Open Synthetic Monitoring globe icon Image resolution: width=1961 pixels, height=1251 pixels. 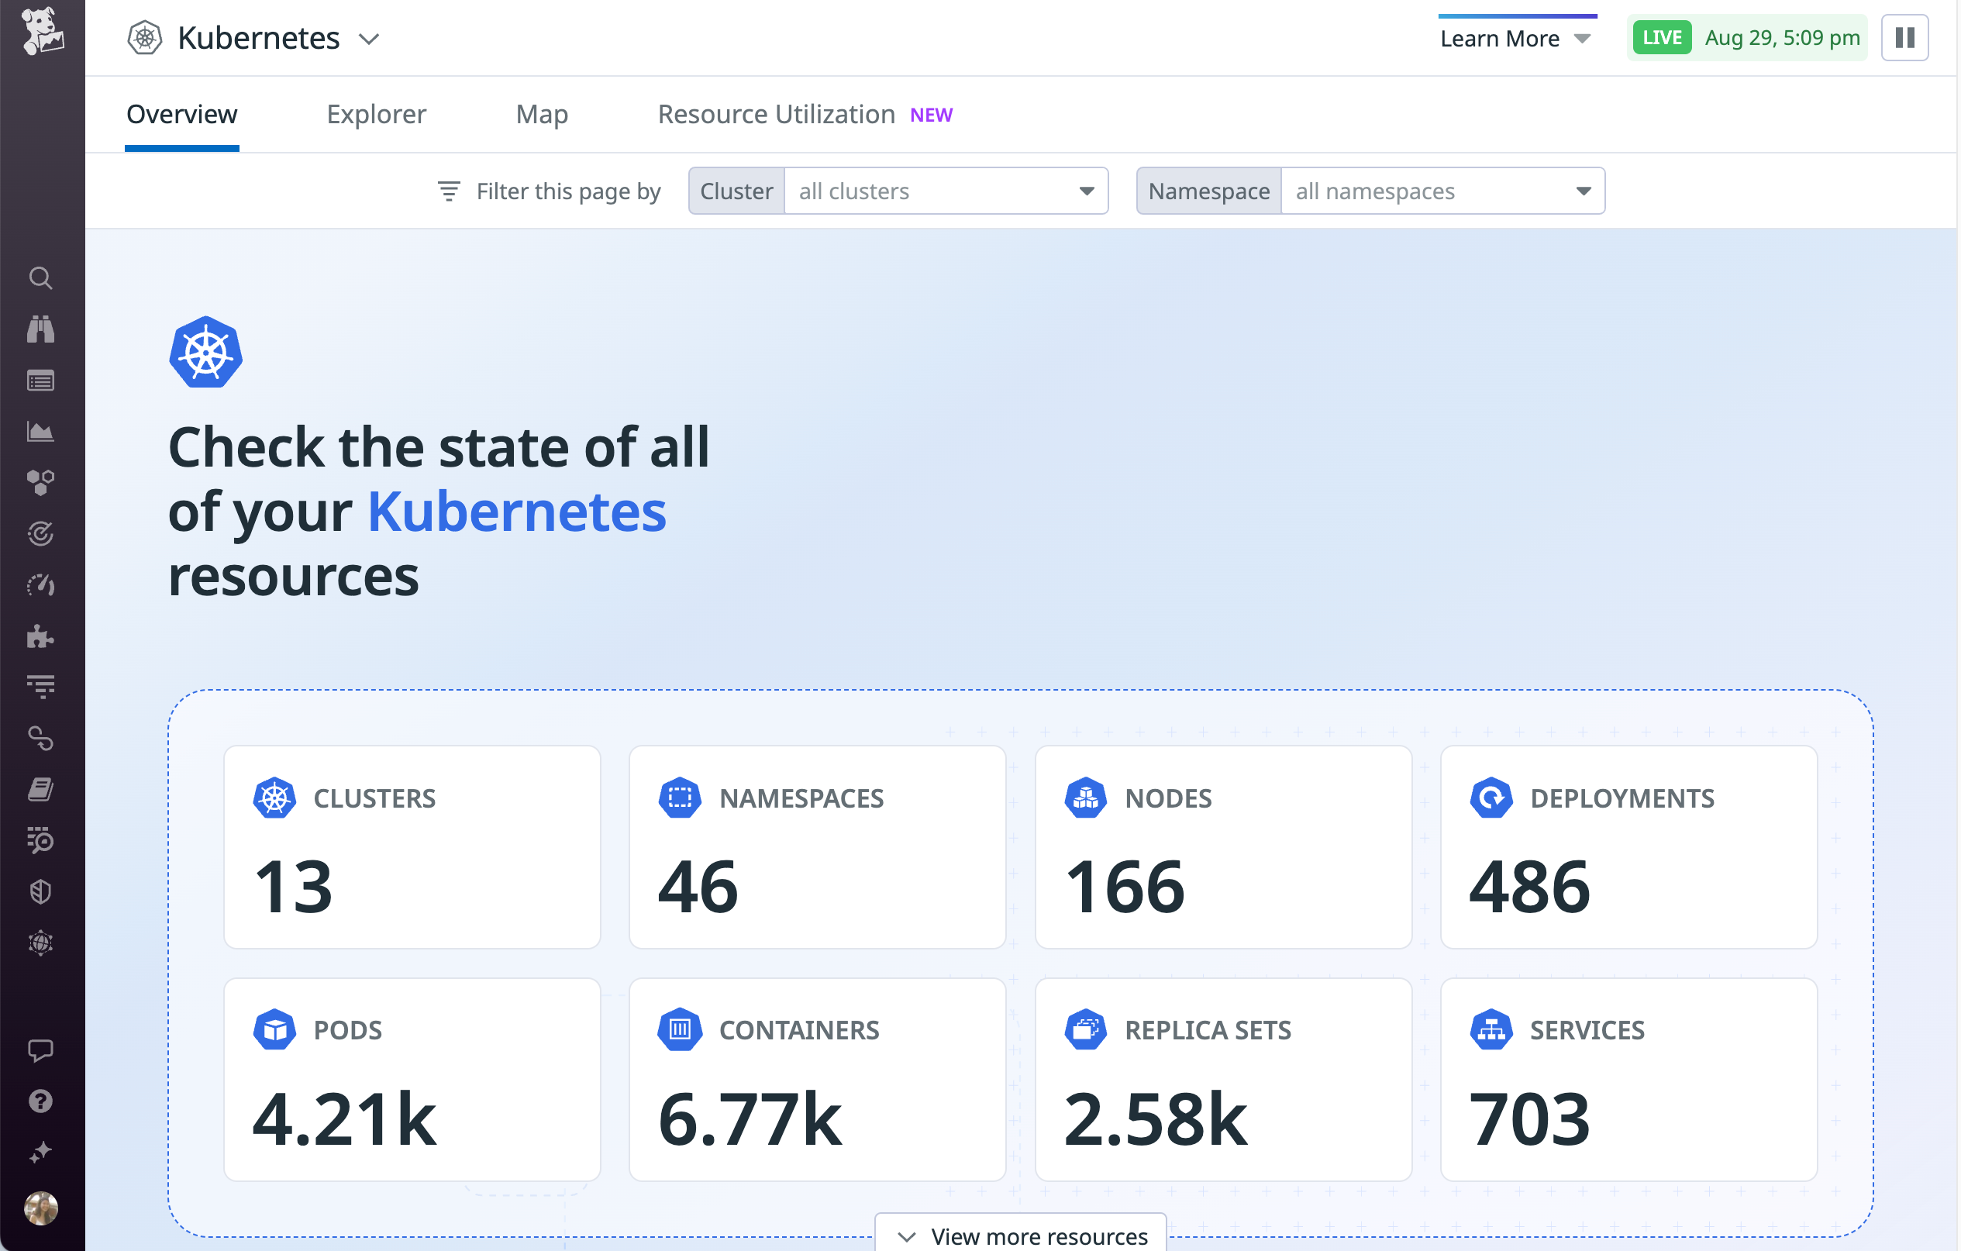41,943
